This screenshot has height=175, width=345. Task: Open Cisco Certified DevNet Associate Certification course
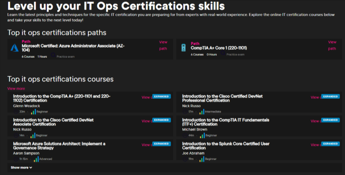(x=53, y=122)
